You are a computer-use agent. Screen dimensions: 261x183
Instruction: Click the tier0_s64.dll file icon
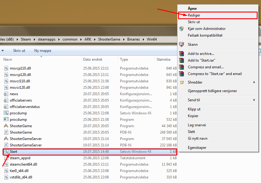pos(6,170)
